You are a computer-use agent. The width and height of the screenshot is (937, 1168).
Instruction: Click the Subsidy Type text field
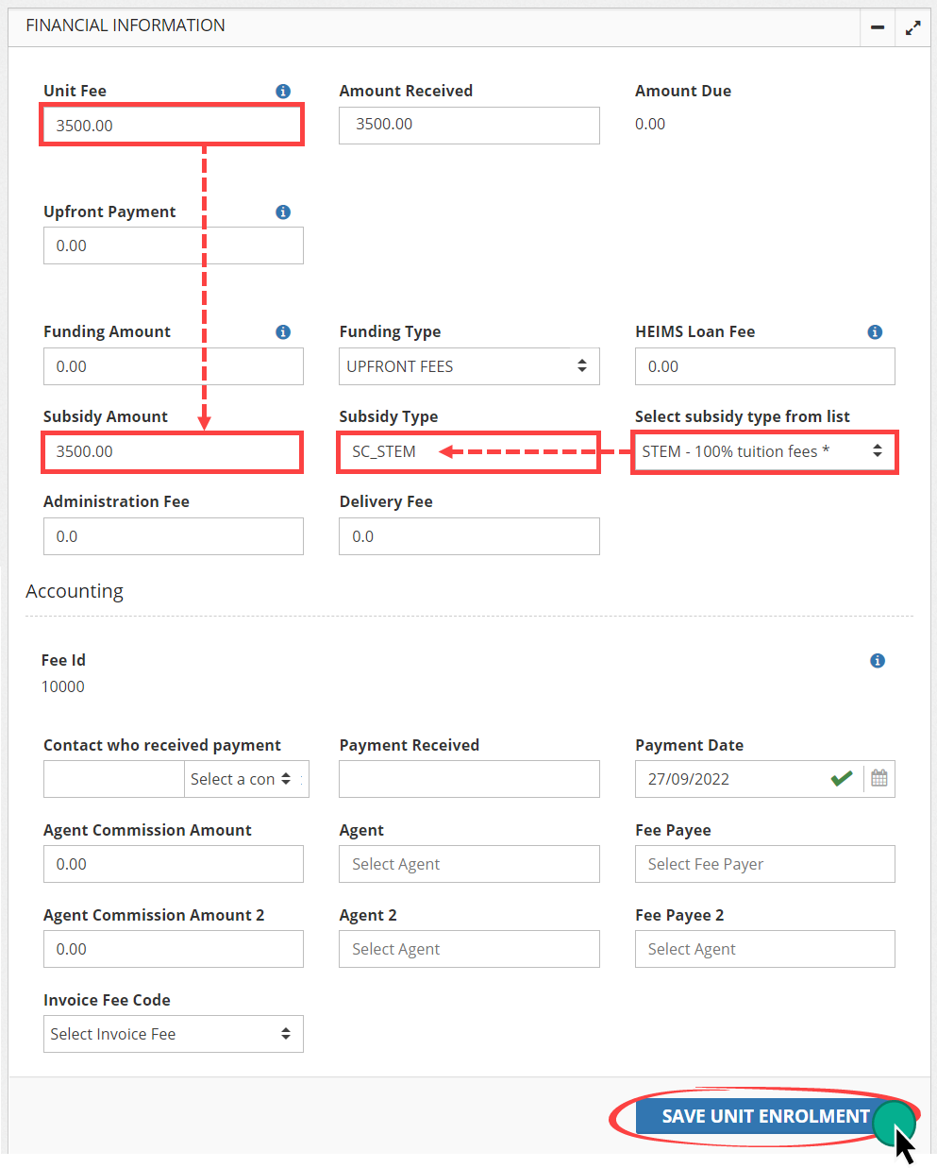pyautogui.click(x=469, y=451)
